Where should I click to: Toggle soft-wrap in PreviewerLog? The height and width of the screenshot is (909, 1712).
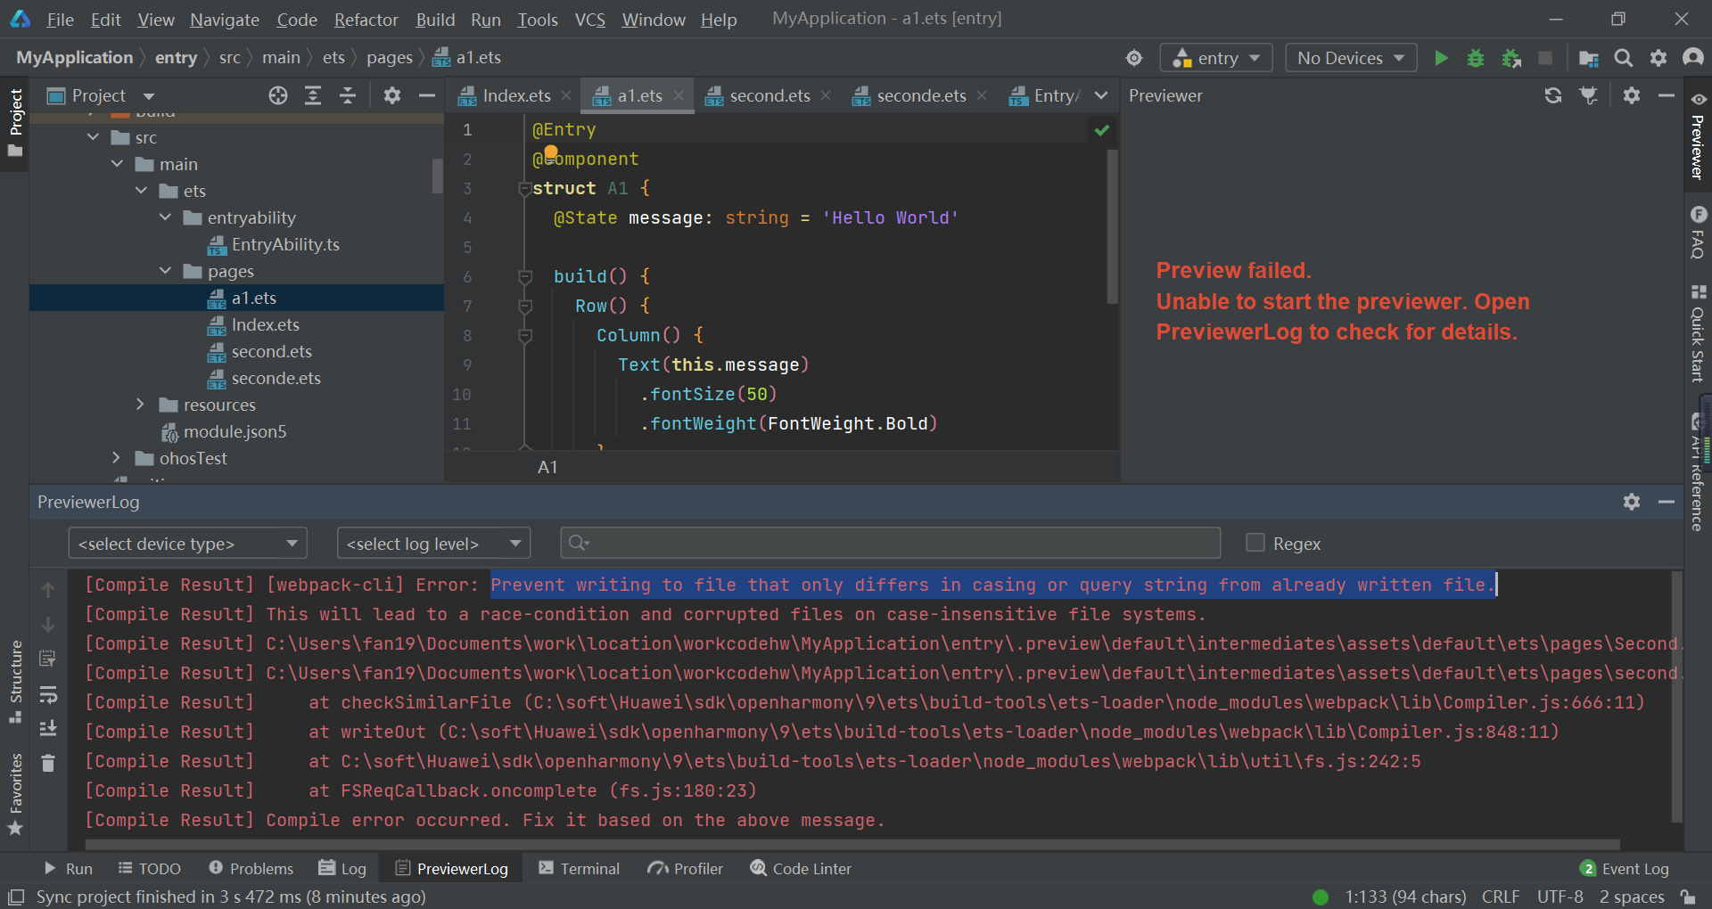(x=48, y=694)
